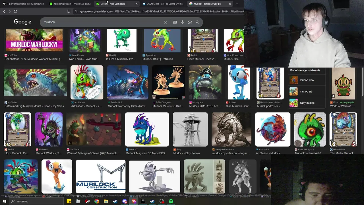Open site information icon in address bar
This screenshot has width=364, height=205.
[x=76, y=11]
